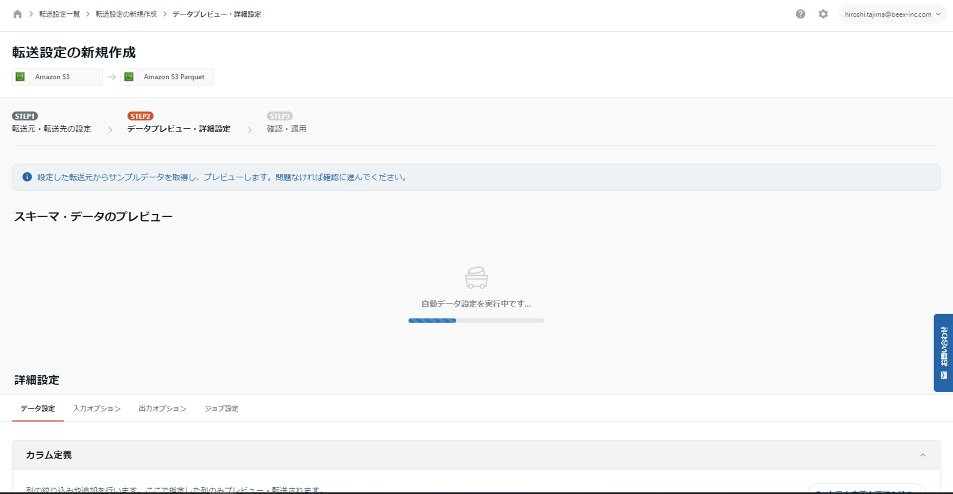Click the mail icon on お問い合わせ tab
This screenshot has width=953, height=494.
[x=944, y=375]
